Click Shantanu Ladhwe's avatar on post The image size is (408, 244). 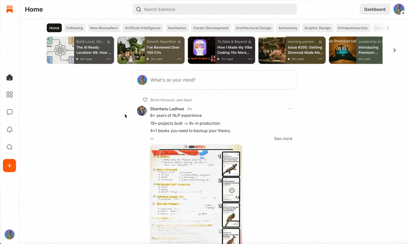click(x=142, y=111)
